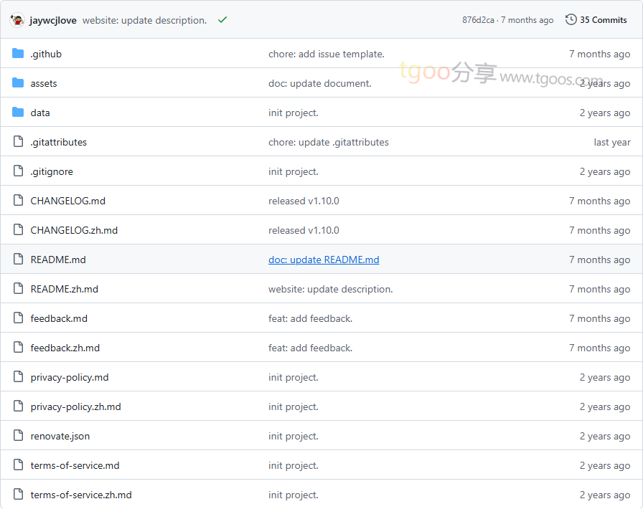Image resolution: width=643 pixels, height=509 pixels.
Task: Open the commits history clock icon
Action: click(x=571, y=20)
